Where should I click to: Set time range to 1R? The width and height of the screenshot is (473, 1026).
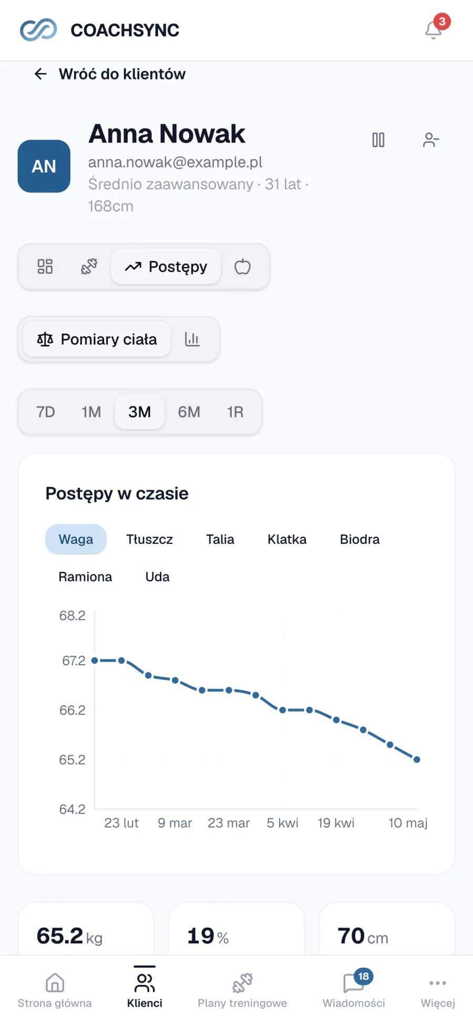pos(235,412)
